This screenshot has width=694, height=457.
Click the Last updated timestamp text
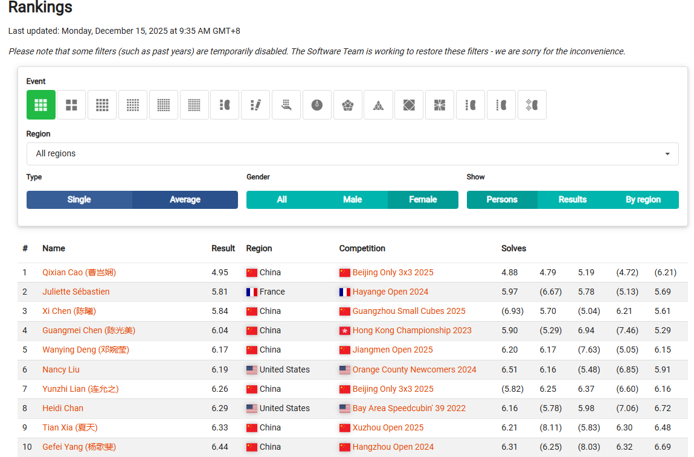click(124, 31)
